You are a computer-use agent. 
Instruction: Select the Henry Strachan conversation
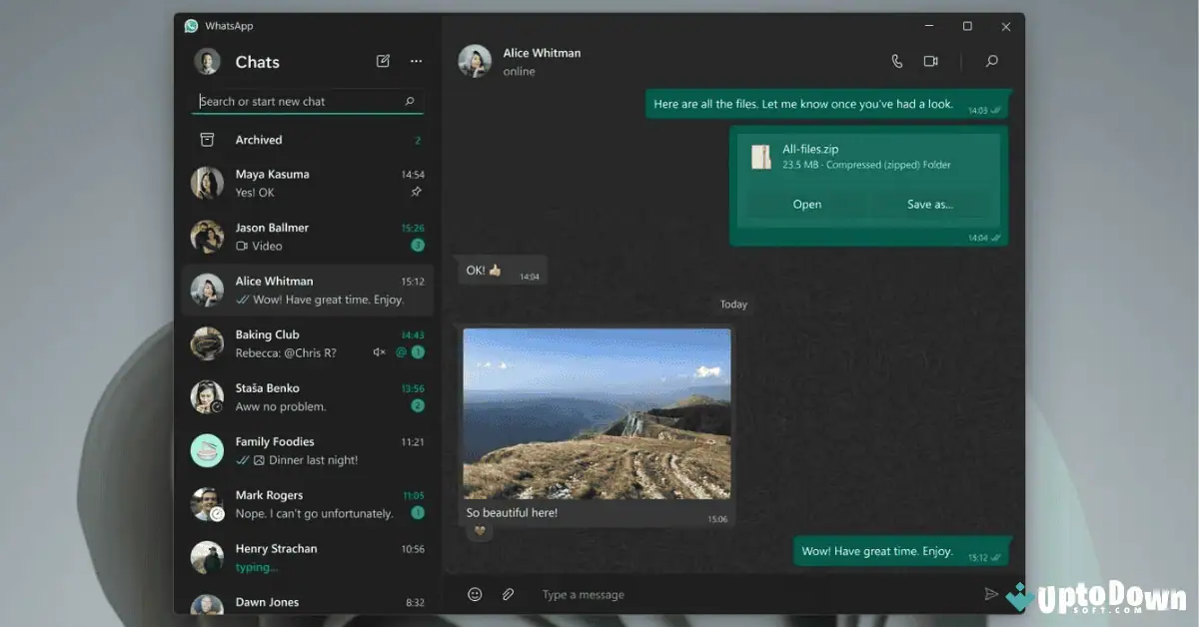click(300, 557)
